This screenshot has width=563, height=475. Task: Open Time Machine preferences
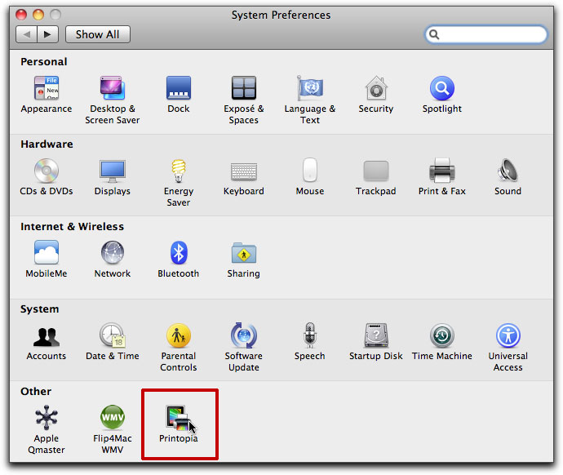[441, 336]
